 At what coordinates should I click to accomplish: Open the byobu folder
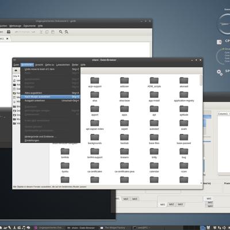tap(65, 167)
